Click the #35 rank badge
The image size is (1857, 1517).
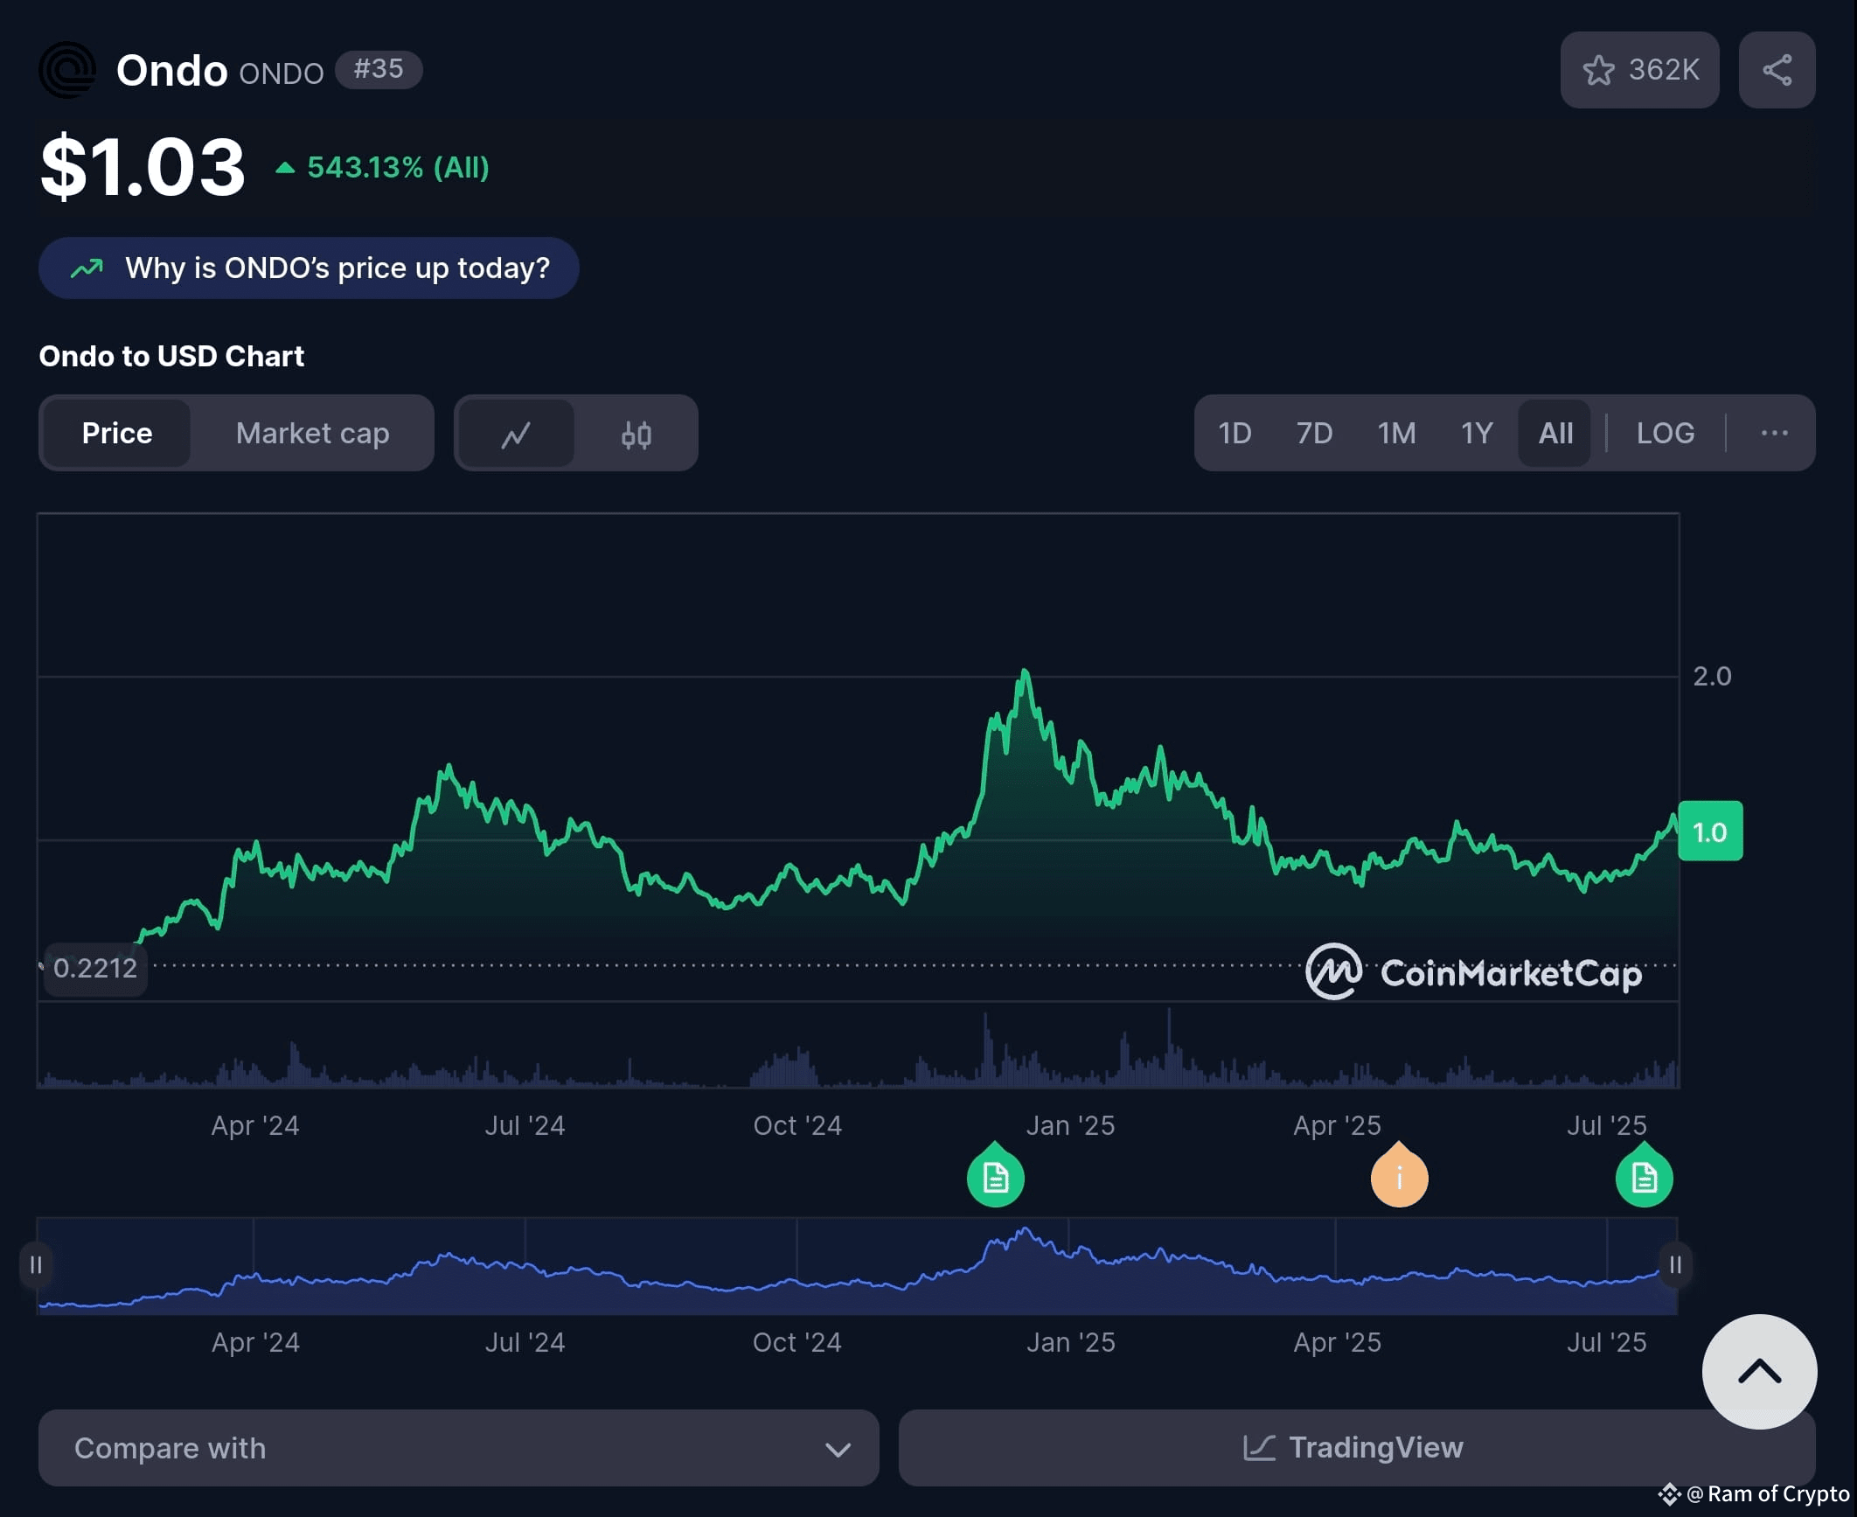click(x=379, y=69)
